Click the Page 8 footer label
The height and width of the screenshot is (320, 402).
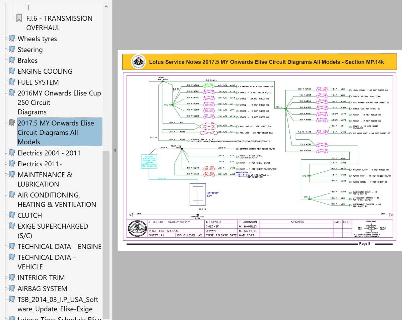tap(364, 244)
